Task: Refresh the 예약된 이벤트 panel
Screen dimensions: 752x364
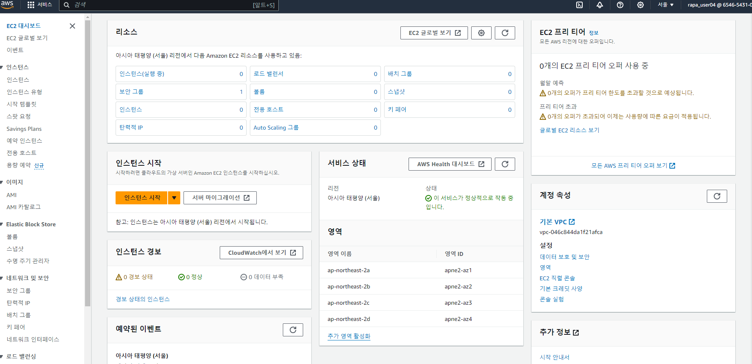Action: (x=293, y=330)
